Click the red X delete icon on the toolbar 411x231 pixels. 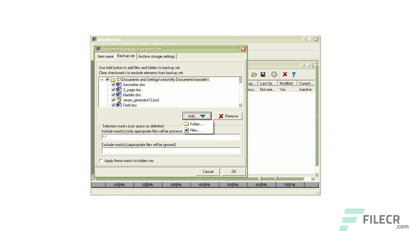click(285, 74)
